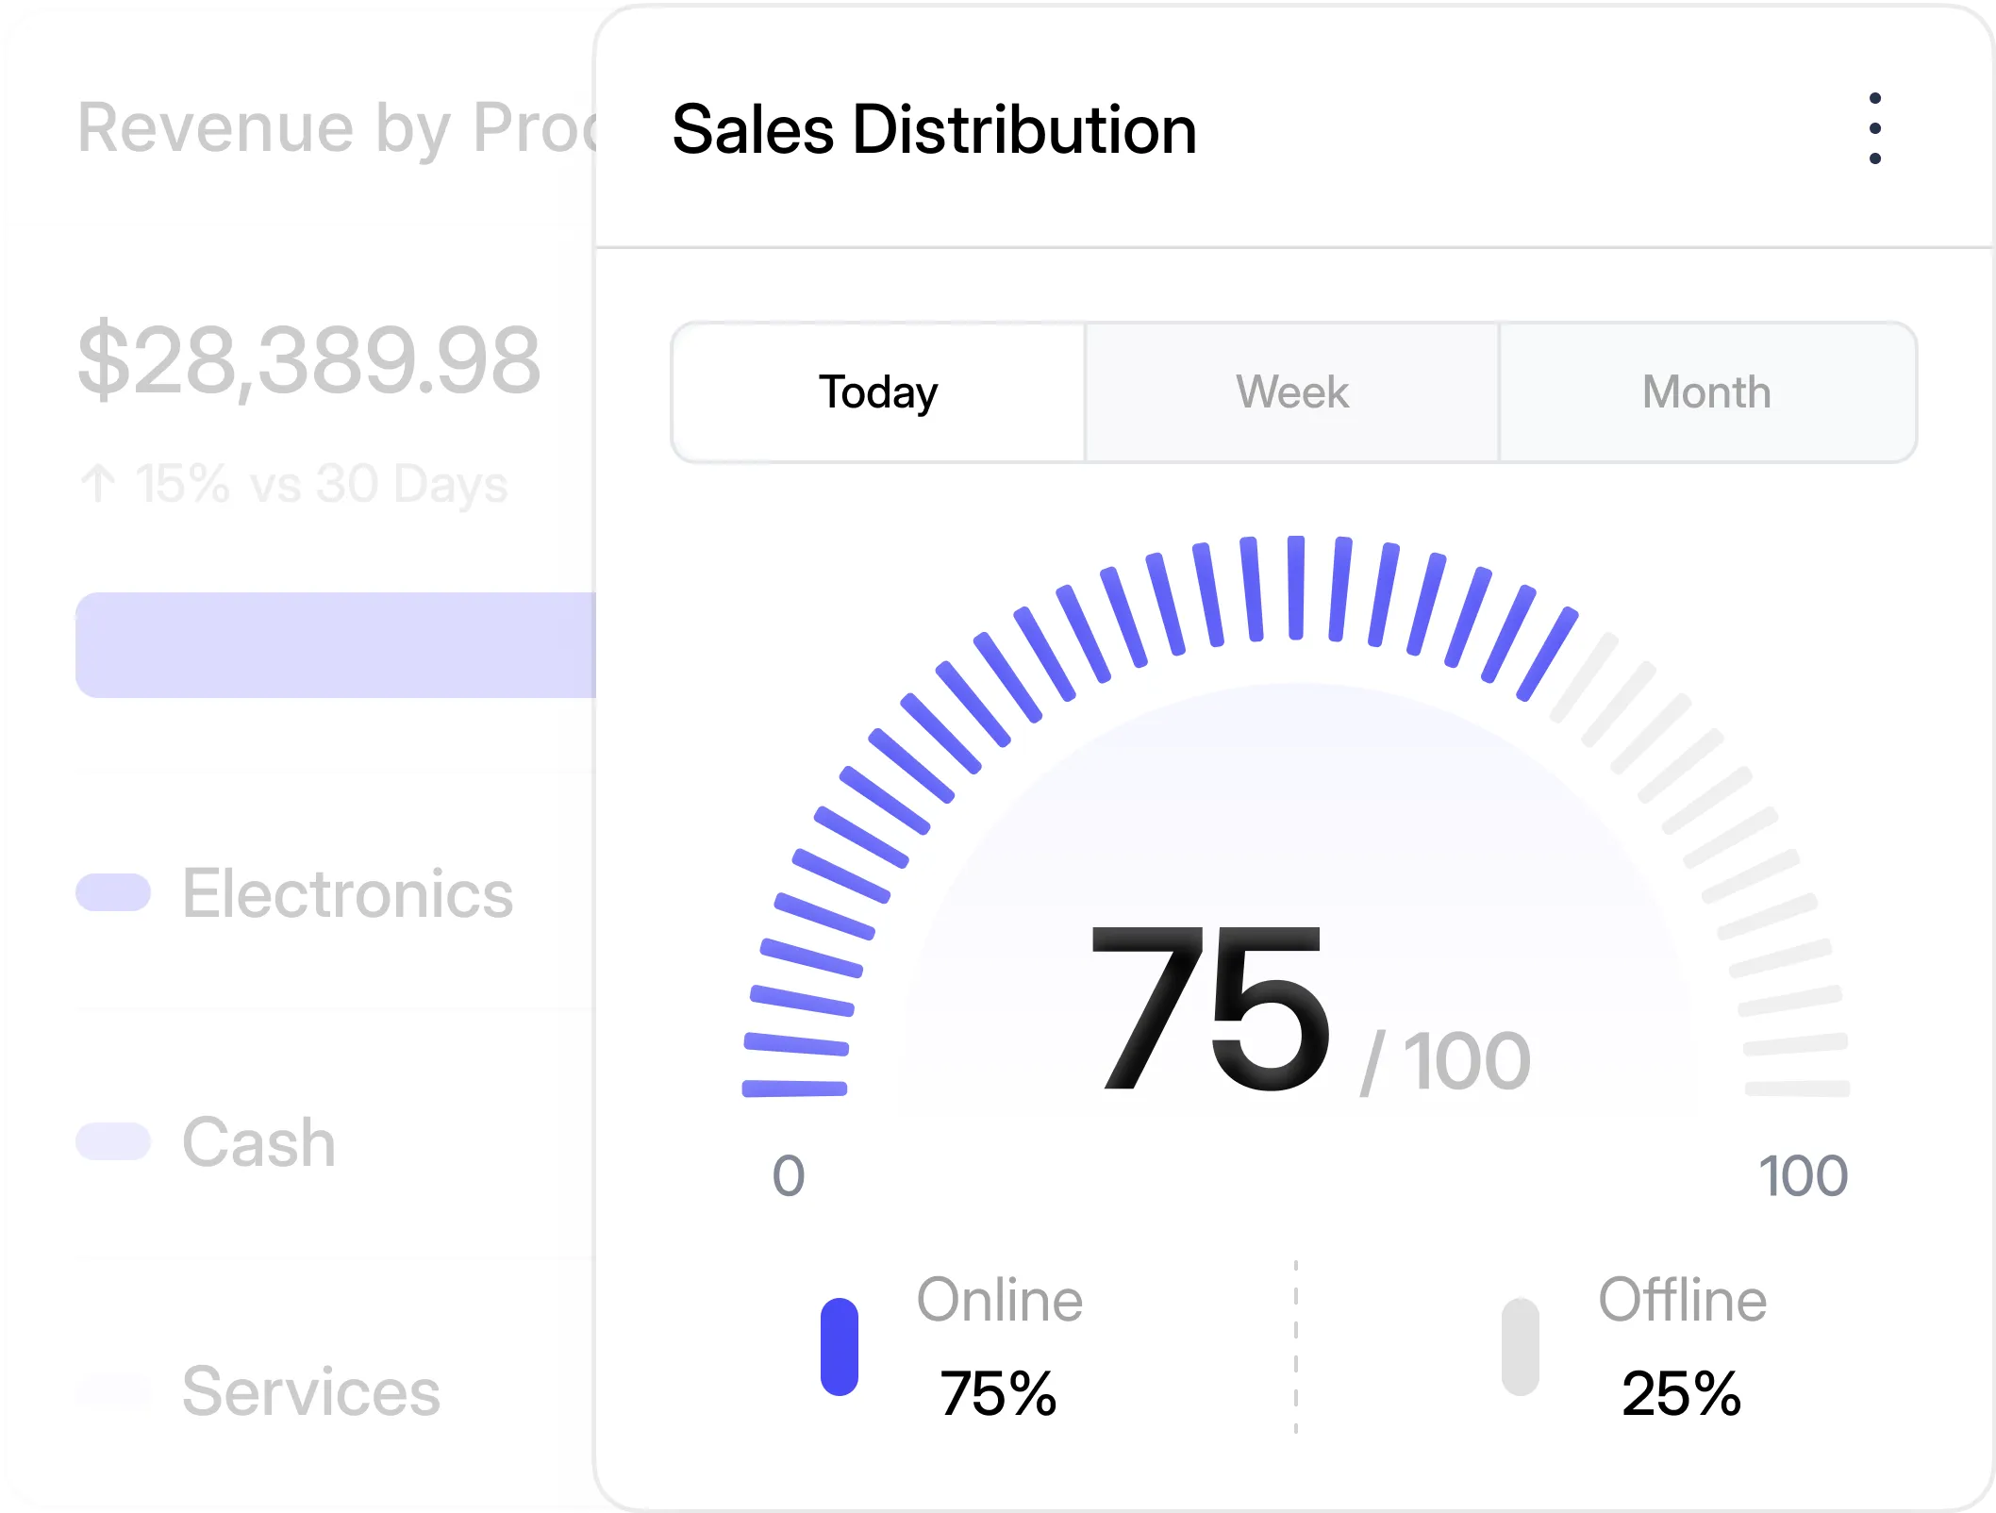Click the Services category label
The width and height of the screenshot is (1996, 1513).
(x=311, y=1391)
